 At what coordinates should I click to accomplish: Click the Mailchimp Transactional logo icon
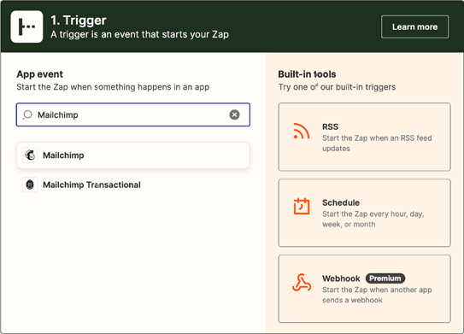tap(30, 185)
